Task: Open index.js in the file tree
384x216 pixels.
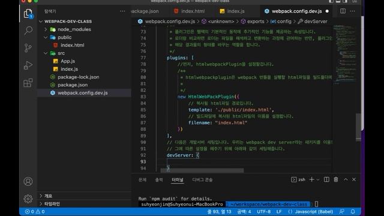Action: tap(69, 69)
